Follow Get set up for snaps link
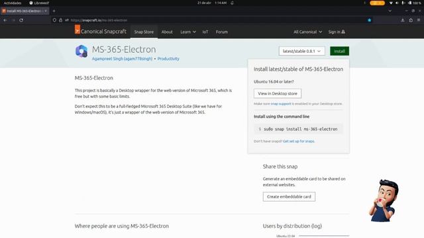Screen dimensions: 424x238 (x=299, y=141)
